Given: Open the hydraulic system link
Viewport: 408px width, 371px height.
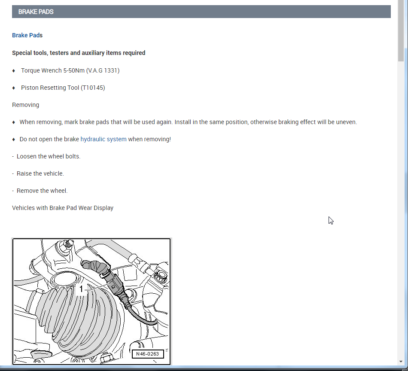Looking at the screenshot, I should click(x=104, y=139).
